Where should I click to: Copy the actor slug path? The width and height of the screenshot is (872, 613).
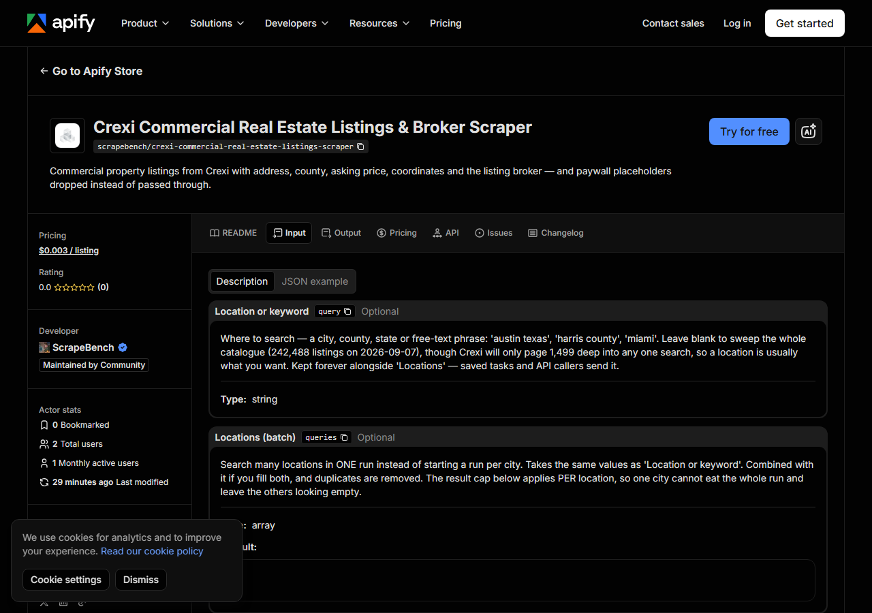(x=361, y=146)
